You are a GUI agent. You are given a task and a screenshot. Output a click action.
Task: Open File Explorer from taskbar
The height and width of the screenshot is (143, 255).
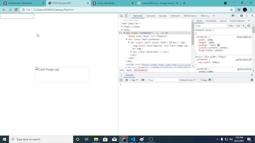[96, 139]
